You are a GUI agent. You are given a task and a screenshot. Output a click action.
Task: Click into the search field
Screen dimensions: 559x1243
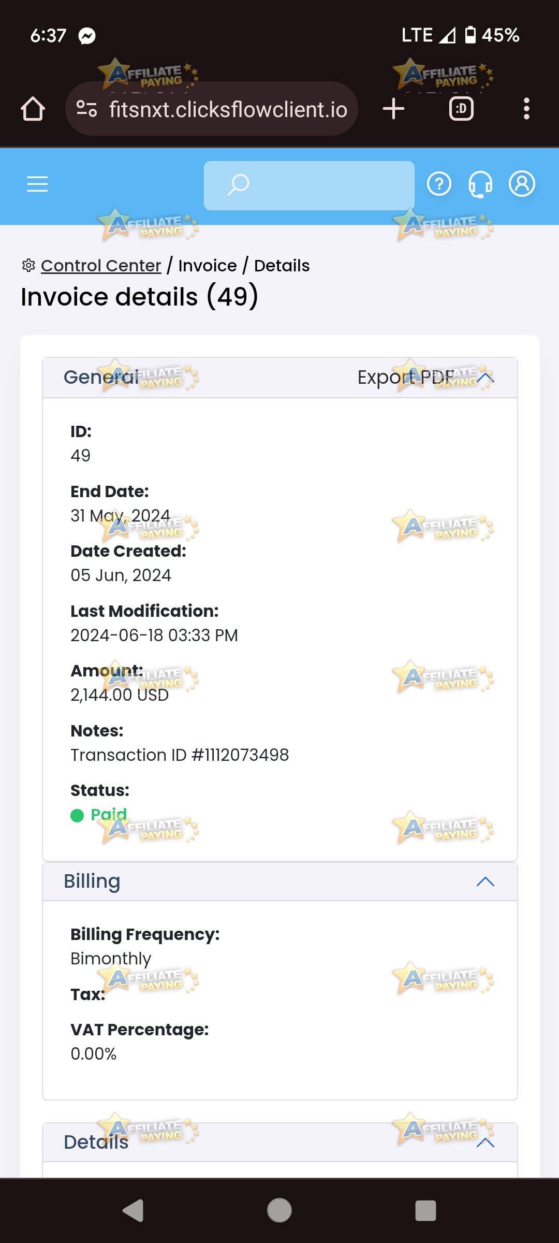(x=309, y=185)
